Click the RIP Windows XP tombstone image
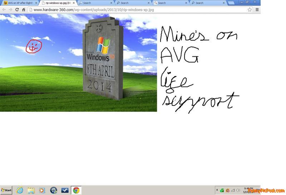This screenshot has height=195, width=286. (78, 63)
